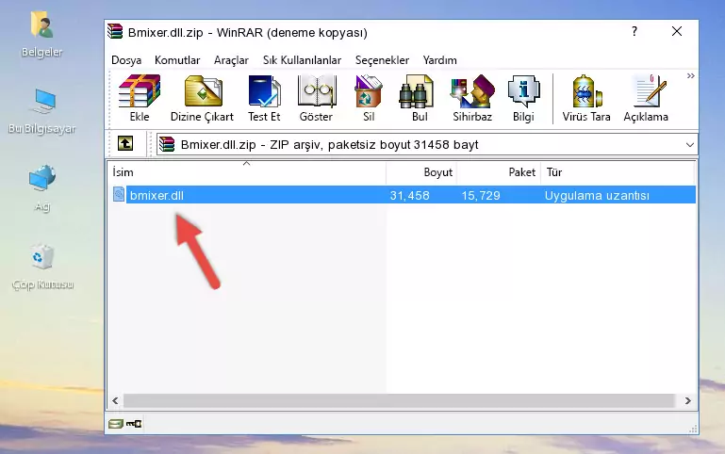Close the WinRAR window

[677, 31]
